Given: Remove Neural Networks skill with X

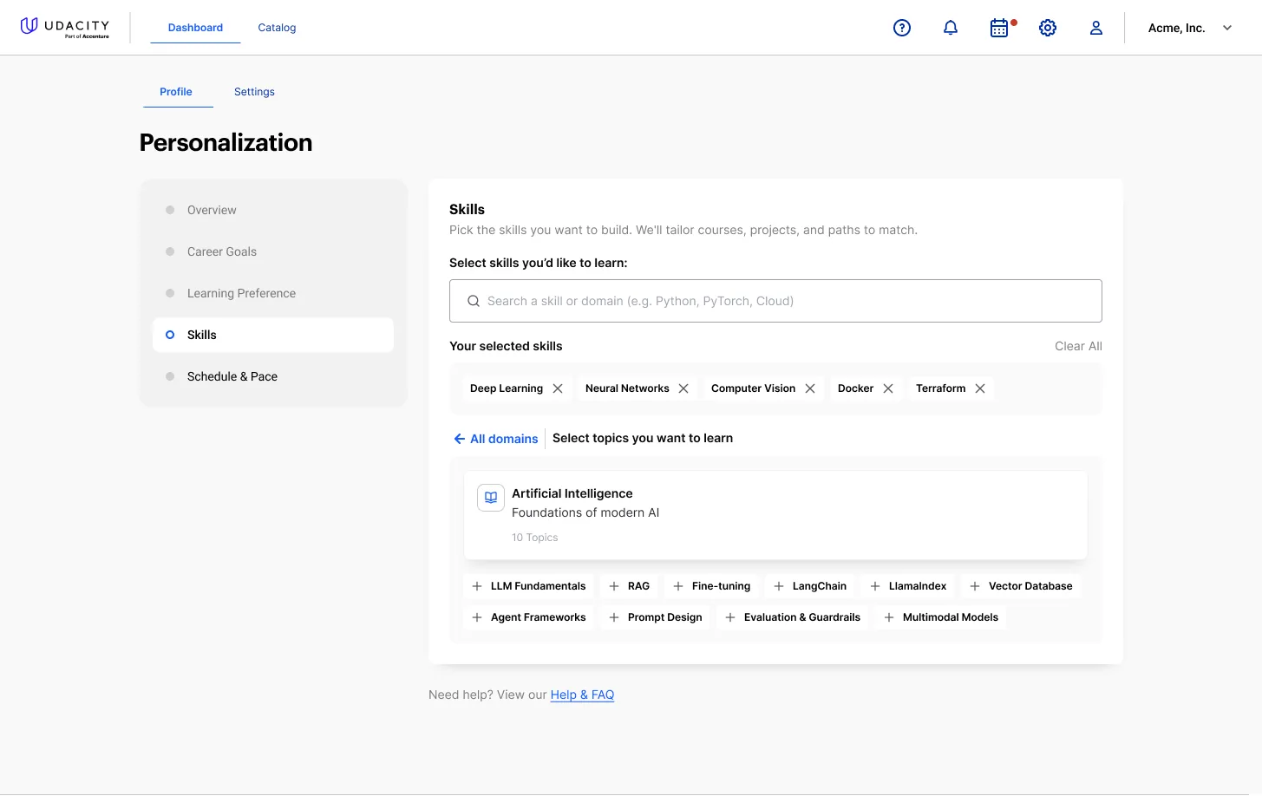Looking at the screenshot, I should coord(683,388).
